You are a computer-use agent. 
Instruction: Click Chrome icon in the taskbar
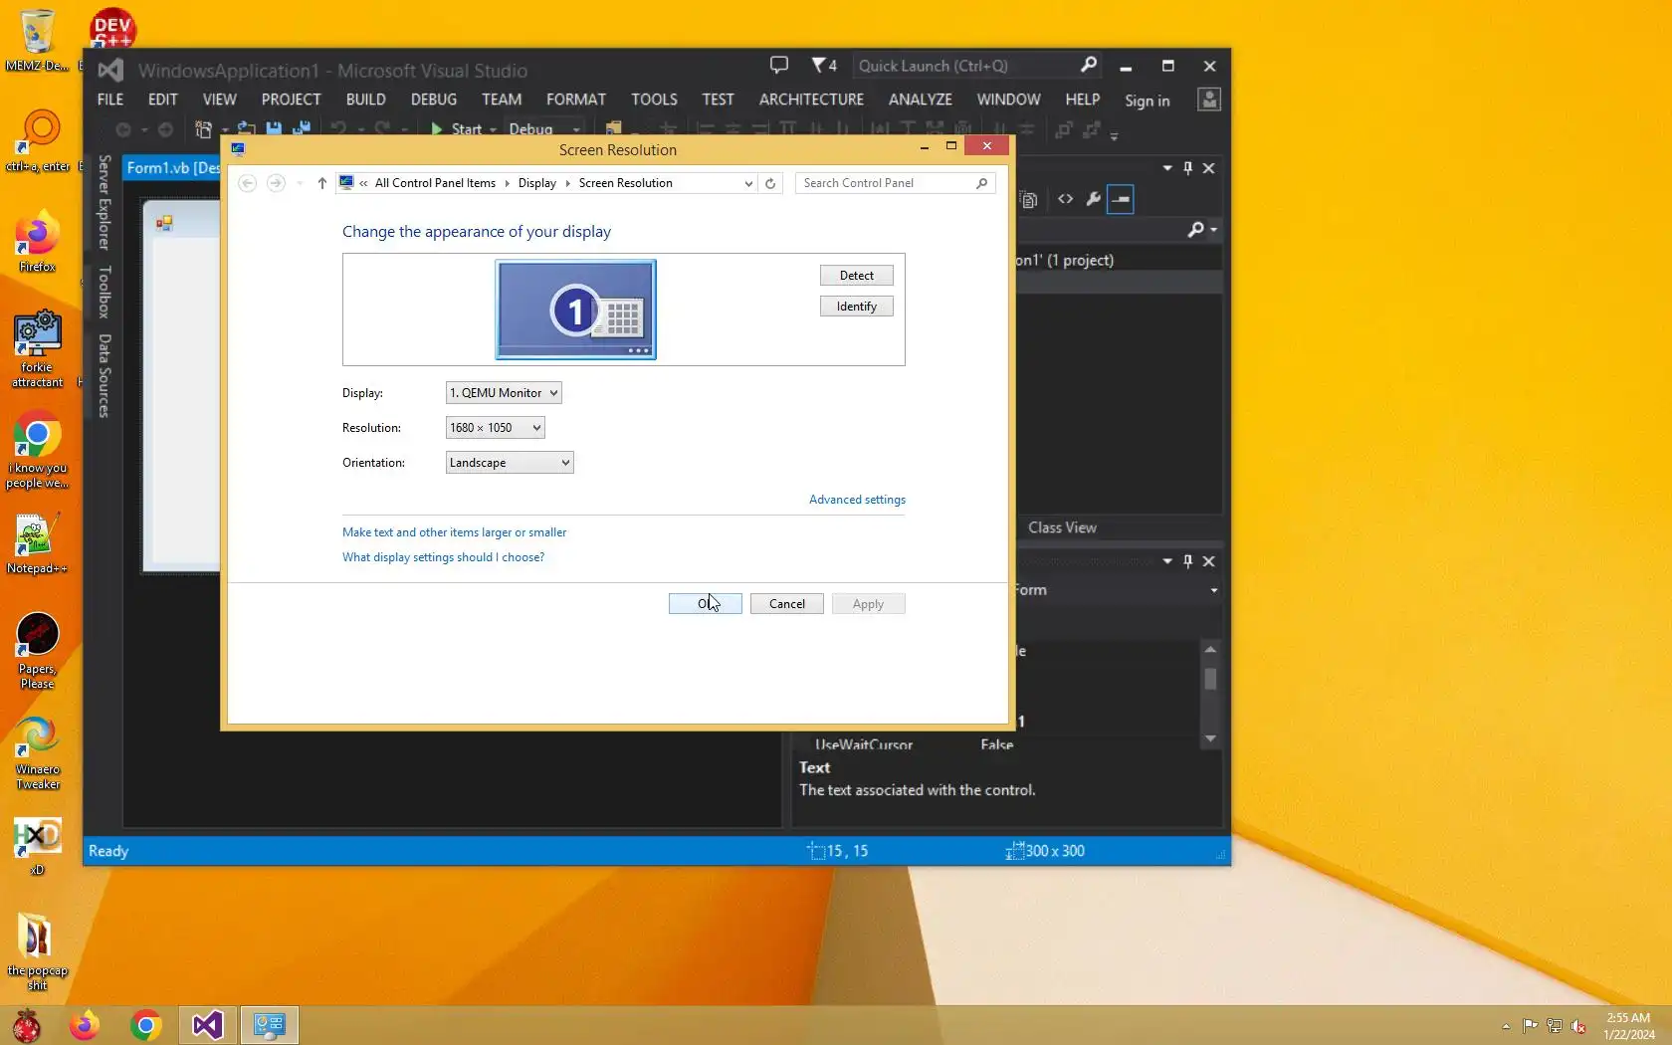(145, 1025)
